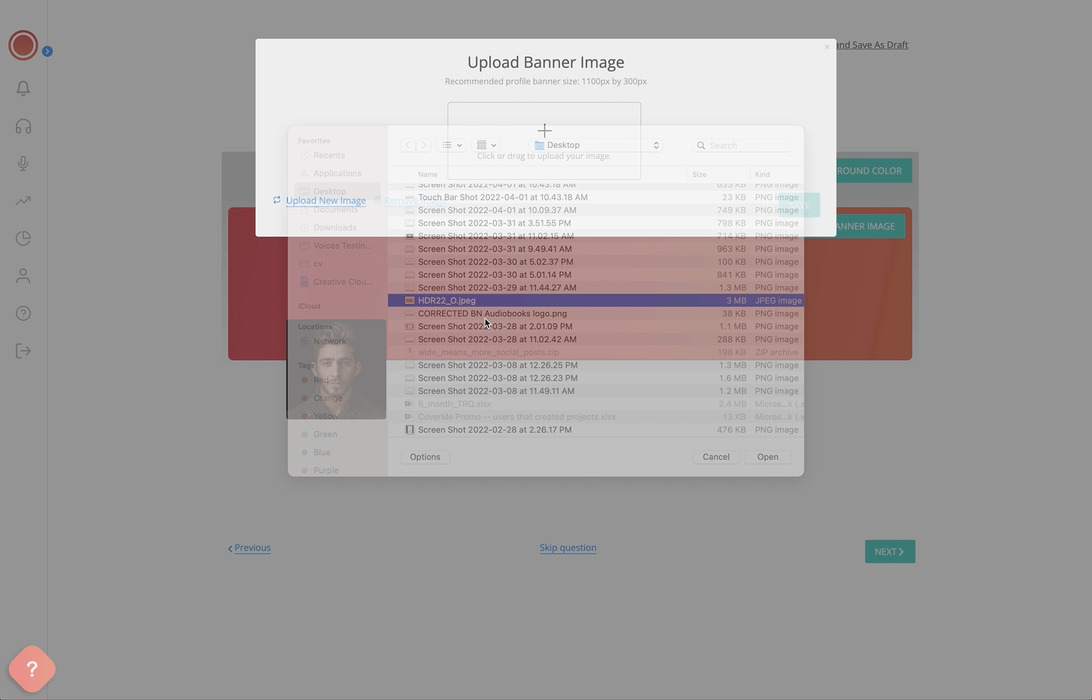Select CORRECTED BN Audiobooks logo.png file
This screenshot has height=700, width=1092.
(596, 313)
